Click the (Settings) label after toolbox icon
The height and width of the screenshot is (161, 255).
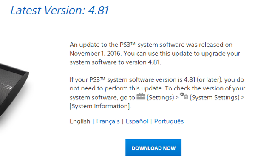point(160,97)
